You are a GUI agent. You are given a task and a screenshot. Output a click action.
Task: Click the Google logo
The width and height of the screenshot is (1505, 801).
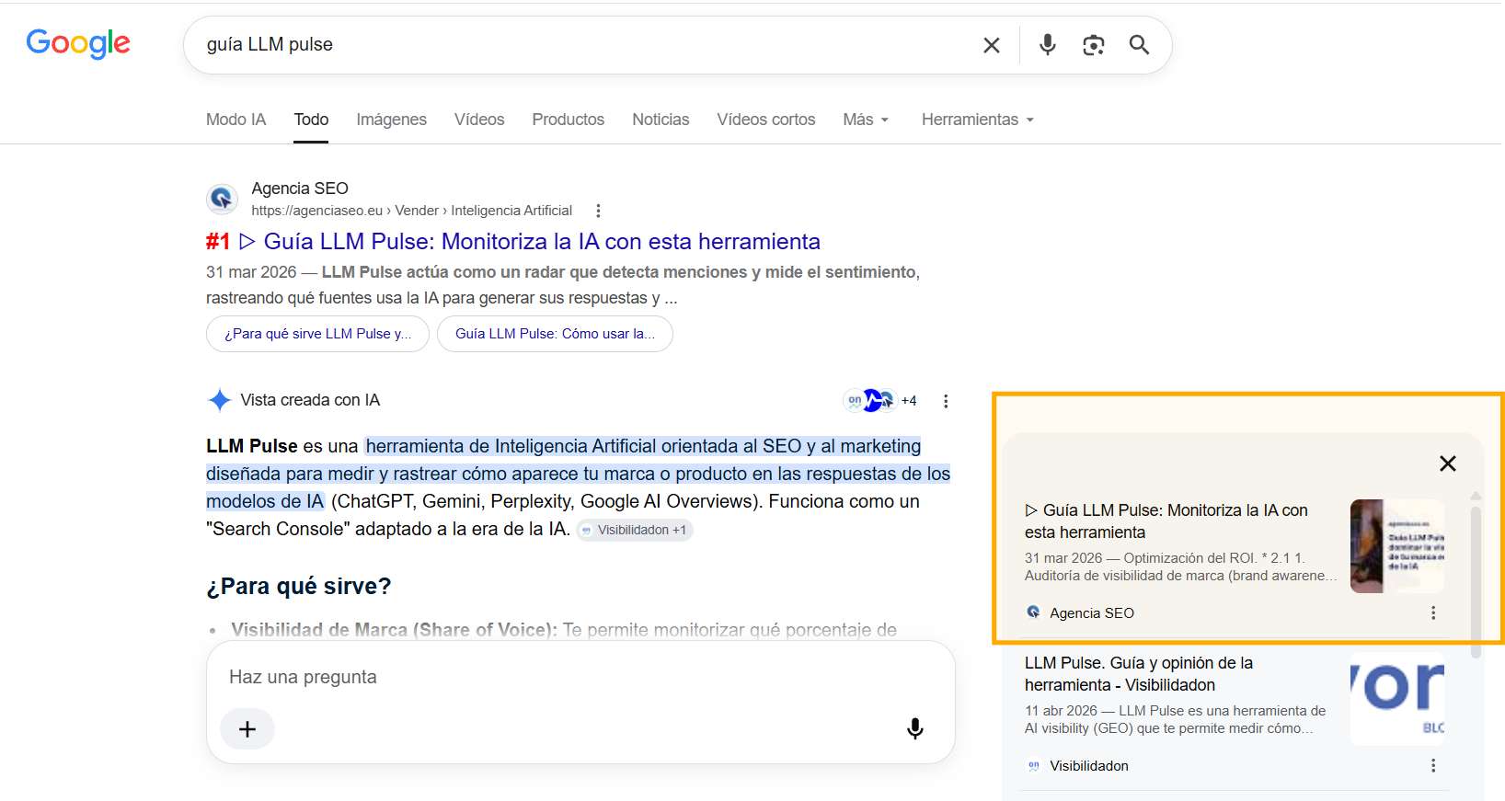click(x=78, y=43)
